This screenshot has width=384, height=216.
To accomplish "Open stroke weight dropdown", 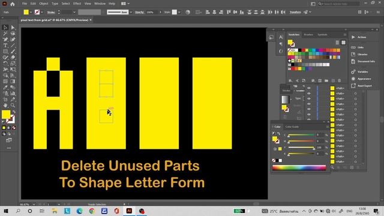I will click(74, 12).
